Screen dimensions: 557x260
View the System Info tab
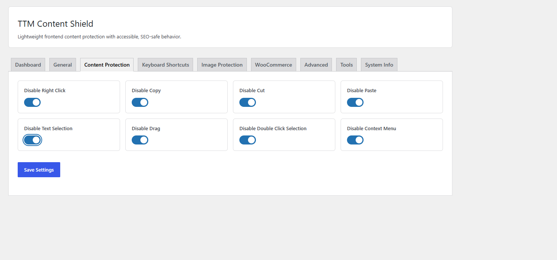(x=379, y=65)
